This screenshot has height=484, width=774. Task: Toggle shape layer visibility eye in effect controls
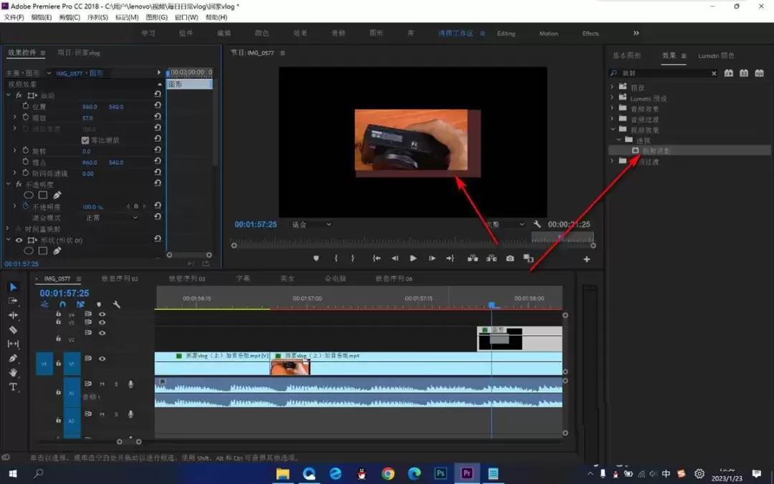coord(19,240)
